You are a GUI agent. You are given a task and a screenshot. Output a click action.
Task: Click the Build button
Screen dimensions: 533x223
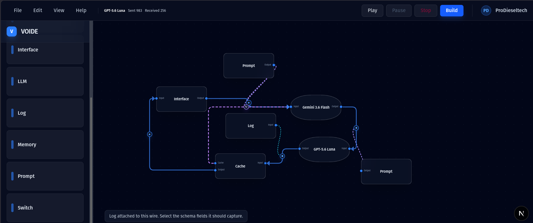tap(452, 11)
